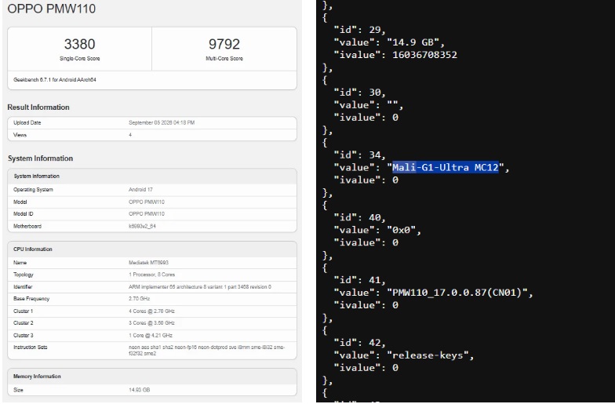Click the highlighted Mali-G1-Ultra MC12 text
The image size is (615, 404).
pyautogui.click(x=446, y=168)
